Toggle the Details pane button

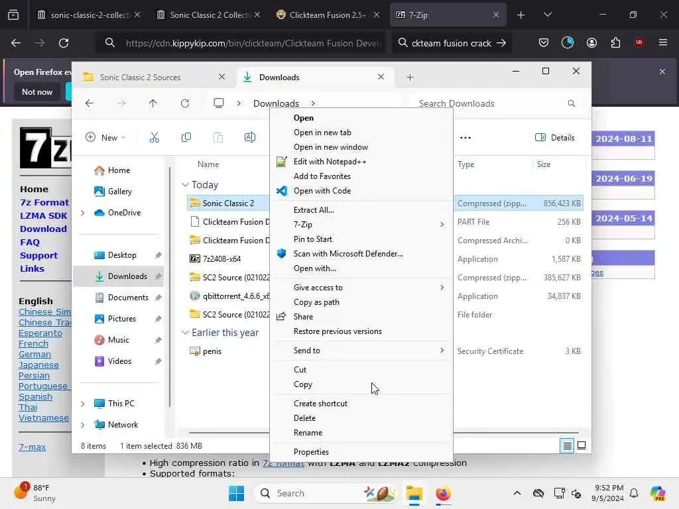coord(555,138)
